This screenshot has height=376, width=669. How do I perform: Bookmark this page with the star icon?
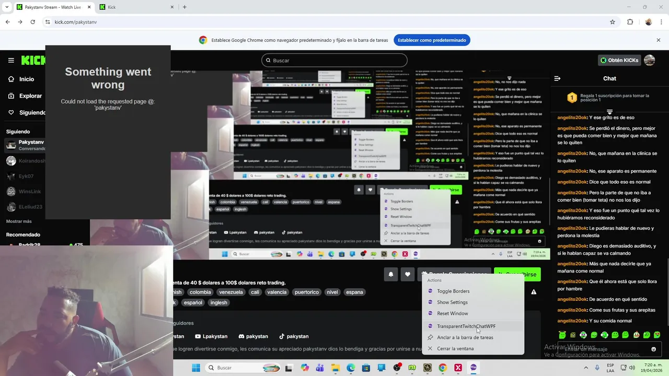tap(613, 22)
